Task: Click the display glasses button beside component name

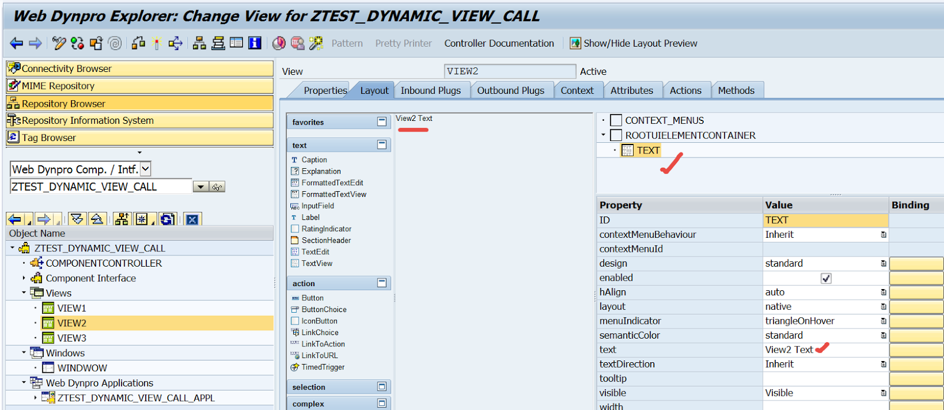Action: 217,187
